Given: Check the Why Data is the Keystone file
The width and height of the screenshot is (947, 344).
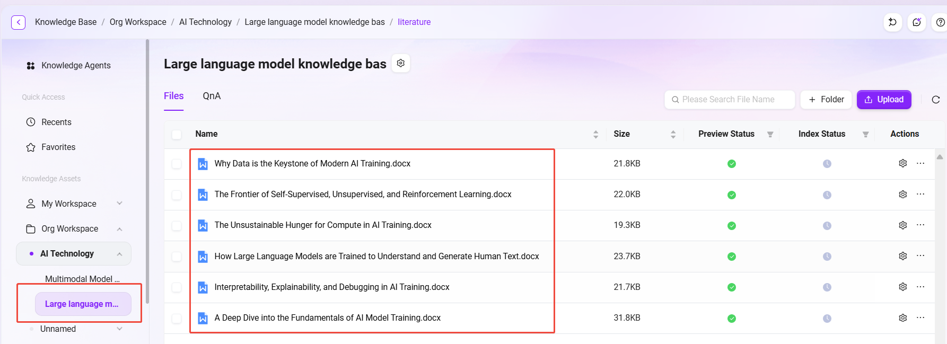Looking at the screenshot, I should [x=177, y=164].
